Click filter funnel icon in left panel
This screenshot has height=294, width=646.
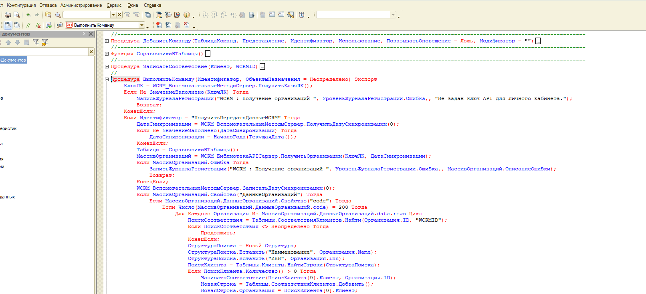click(36, 42)
